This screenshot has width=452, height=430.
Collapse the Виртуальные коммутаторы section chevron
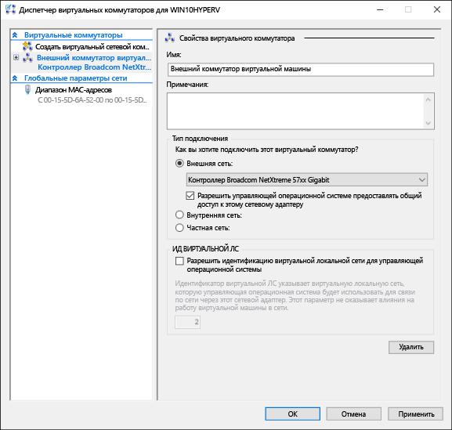click(15, 35)
